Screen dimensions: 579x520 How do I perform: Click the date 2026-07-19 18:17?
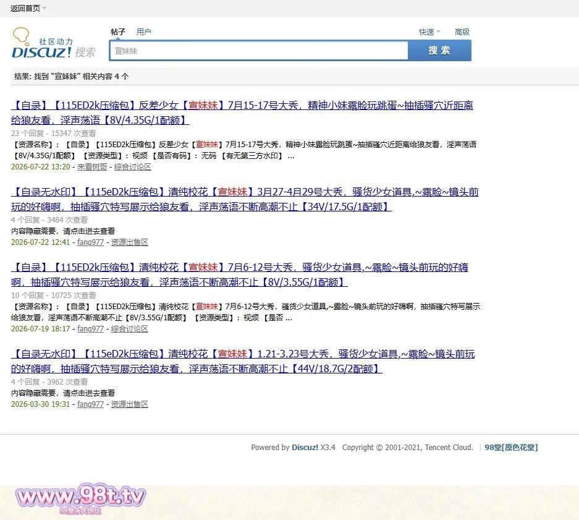coord(41,328)
